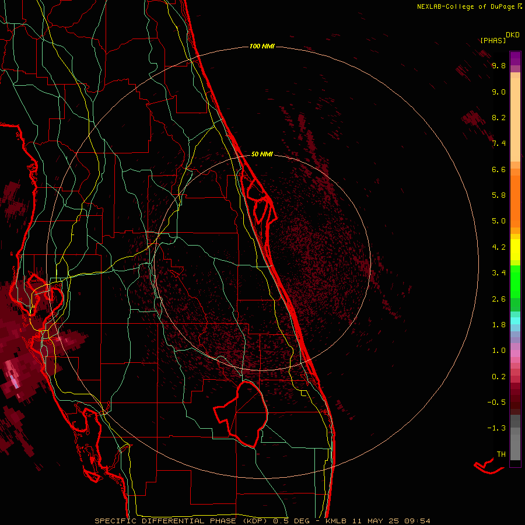Click the [PHAS] legend label
525x525 pixels.
coord(493,40)
